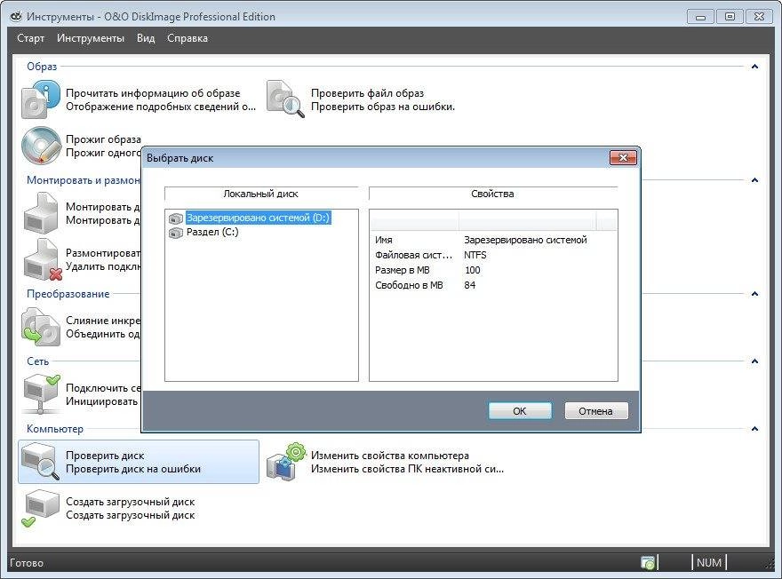Click 'Проверить диск' item text
Image resolution: width=782 pixels, height=579 pixels.
105,456
